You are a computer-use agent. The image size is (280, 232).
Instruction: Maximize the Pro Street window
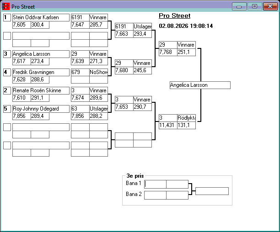[255, 6]
